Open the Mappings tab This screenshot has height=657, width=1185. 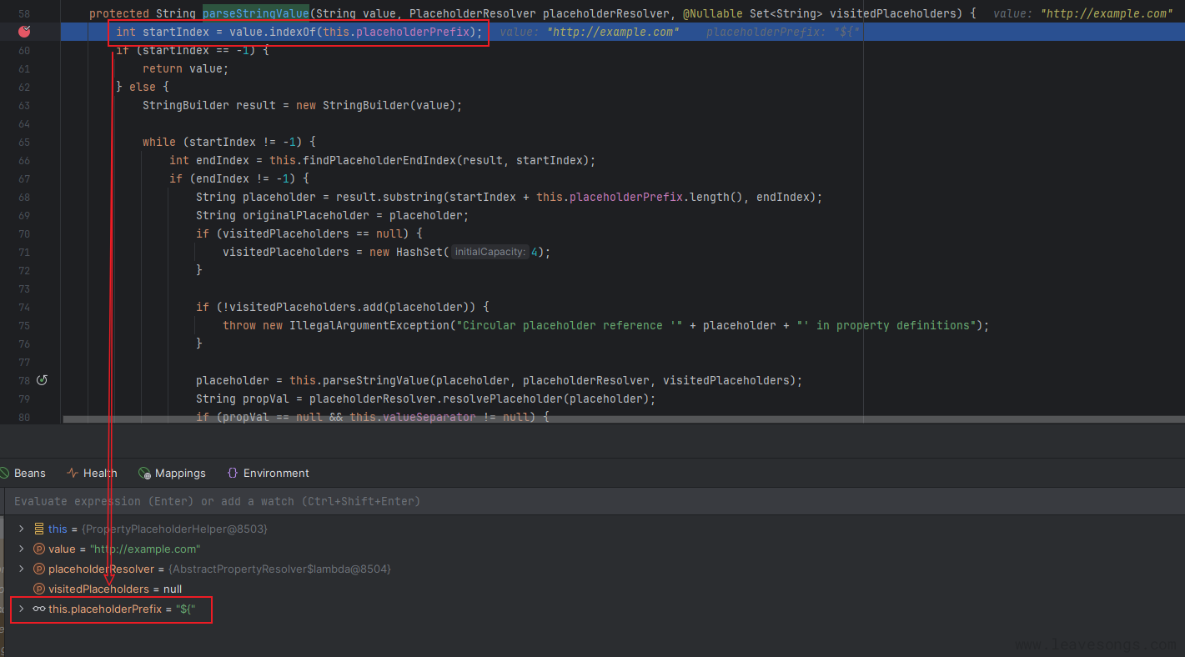click(x=172, y=473)
